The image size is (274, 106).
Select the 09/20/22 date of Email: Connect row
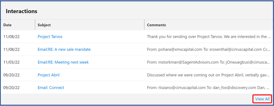[11, 88]
